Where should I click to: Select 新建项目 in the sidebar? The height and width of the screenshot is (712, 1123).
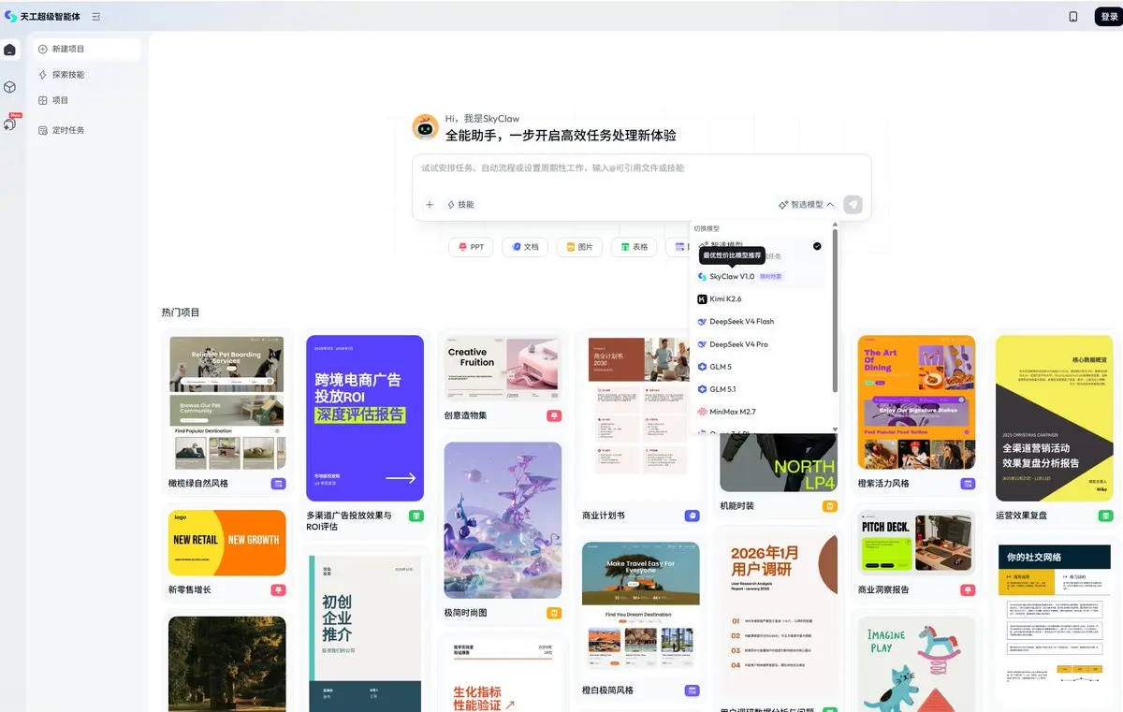[87, 49]
